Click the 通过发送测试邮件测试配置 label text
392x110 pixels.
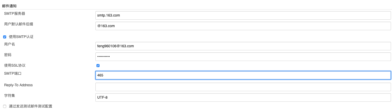(x=31, y=106)
